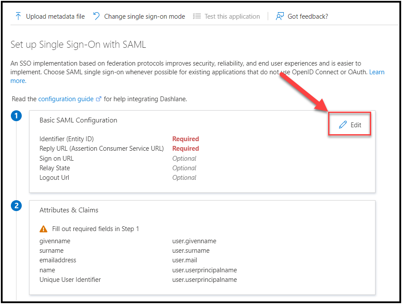Screen dimensions: 402x304
Task: Open the Got feedback? option
Action: (308, 17)
